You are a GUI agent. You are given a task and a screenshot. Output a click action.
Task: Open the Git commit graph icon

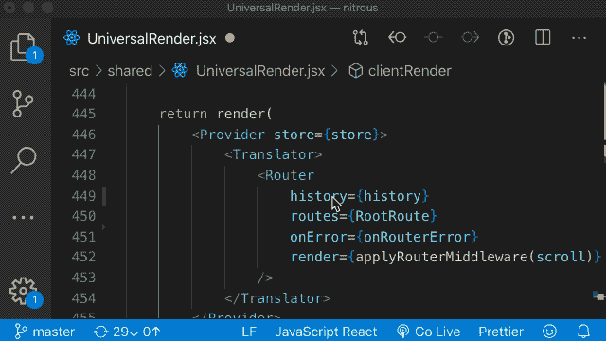tap(506, 38)
